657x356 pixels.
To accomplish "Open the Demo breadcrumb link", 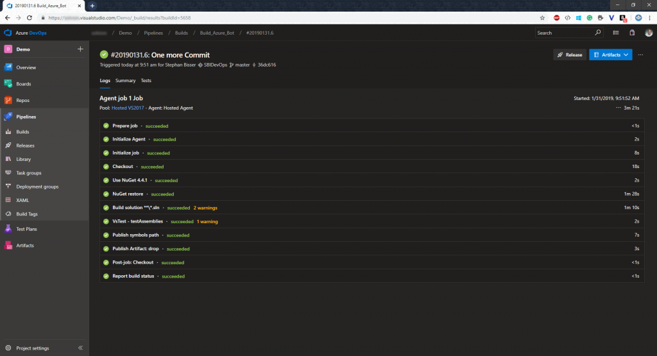I will tap(125, 33).
